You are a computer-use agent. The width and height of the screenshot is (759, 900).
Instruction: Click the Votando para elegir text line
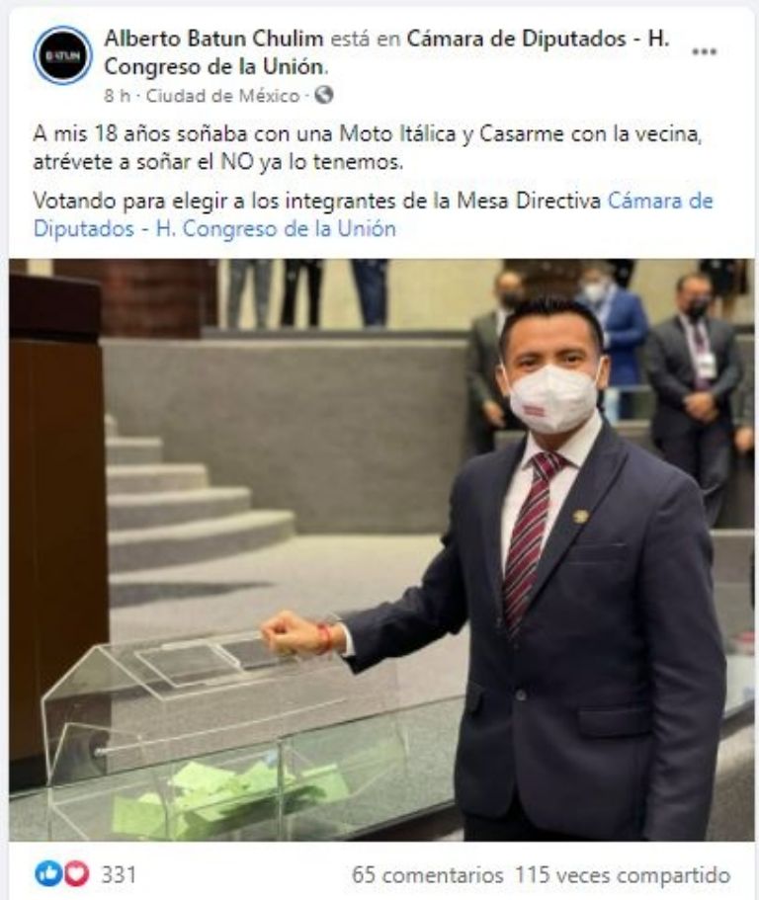point(317,201)
